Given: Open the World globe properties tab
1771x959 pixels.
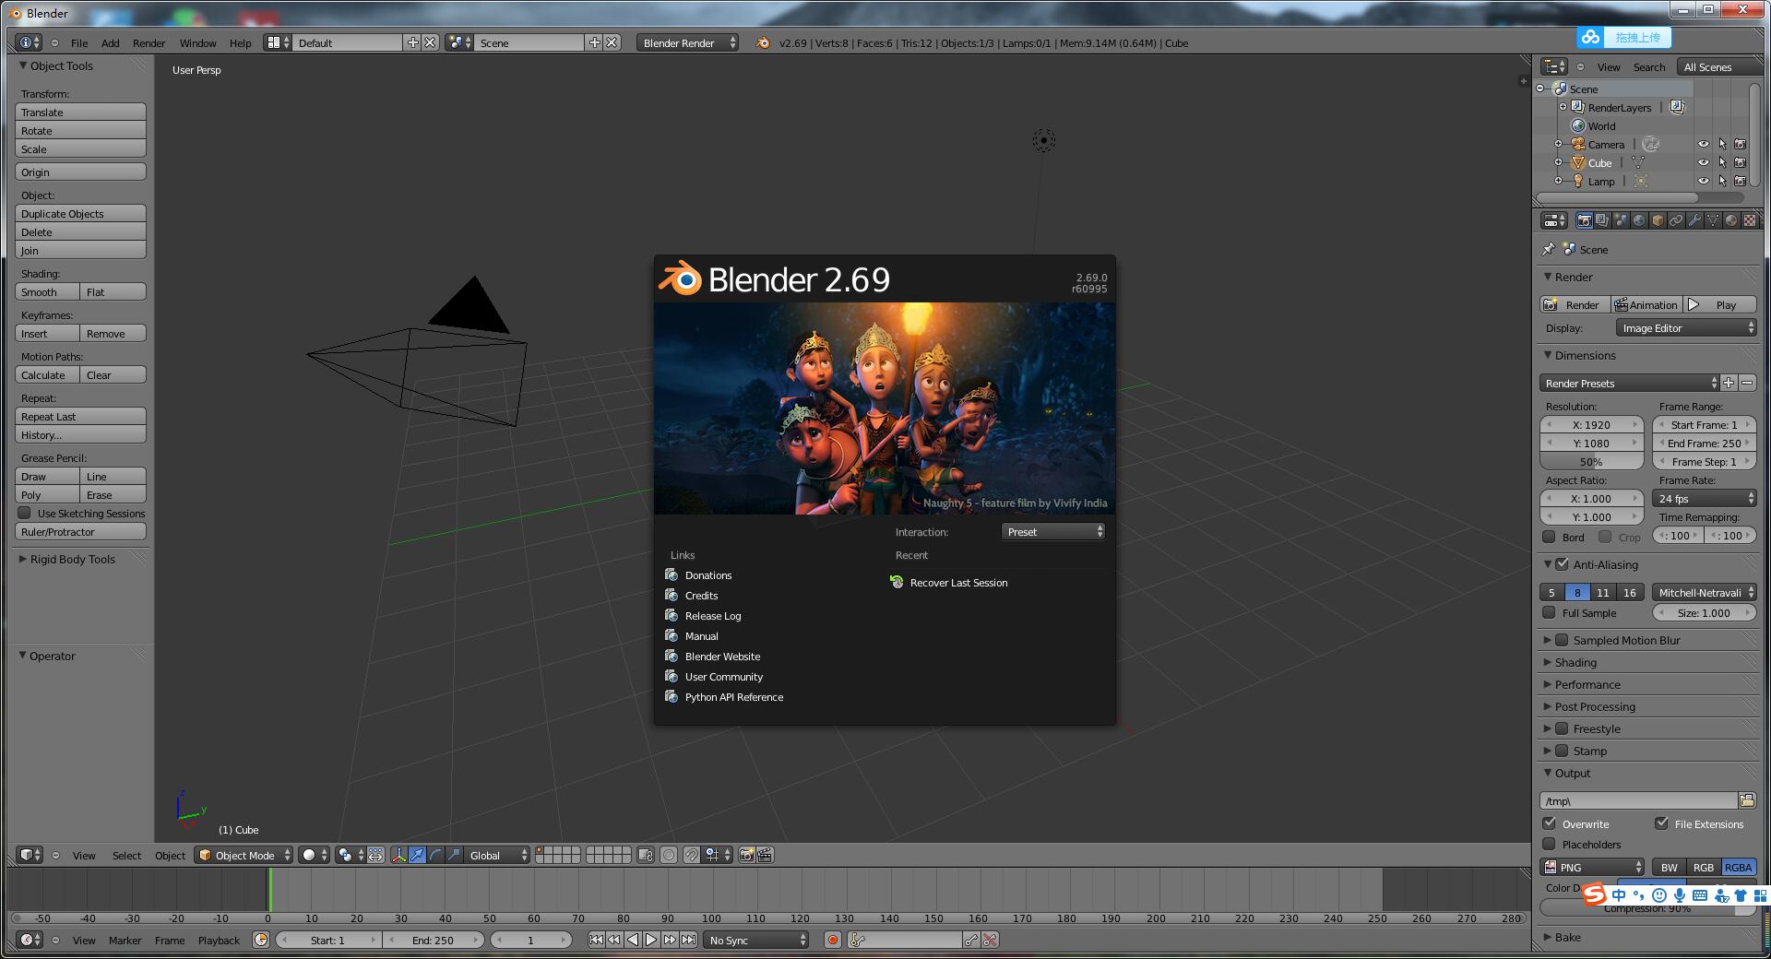Looking at the screenshot, I should [x=1639, y=220].
